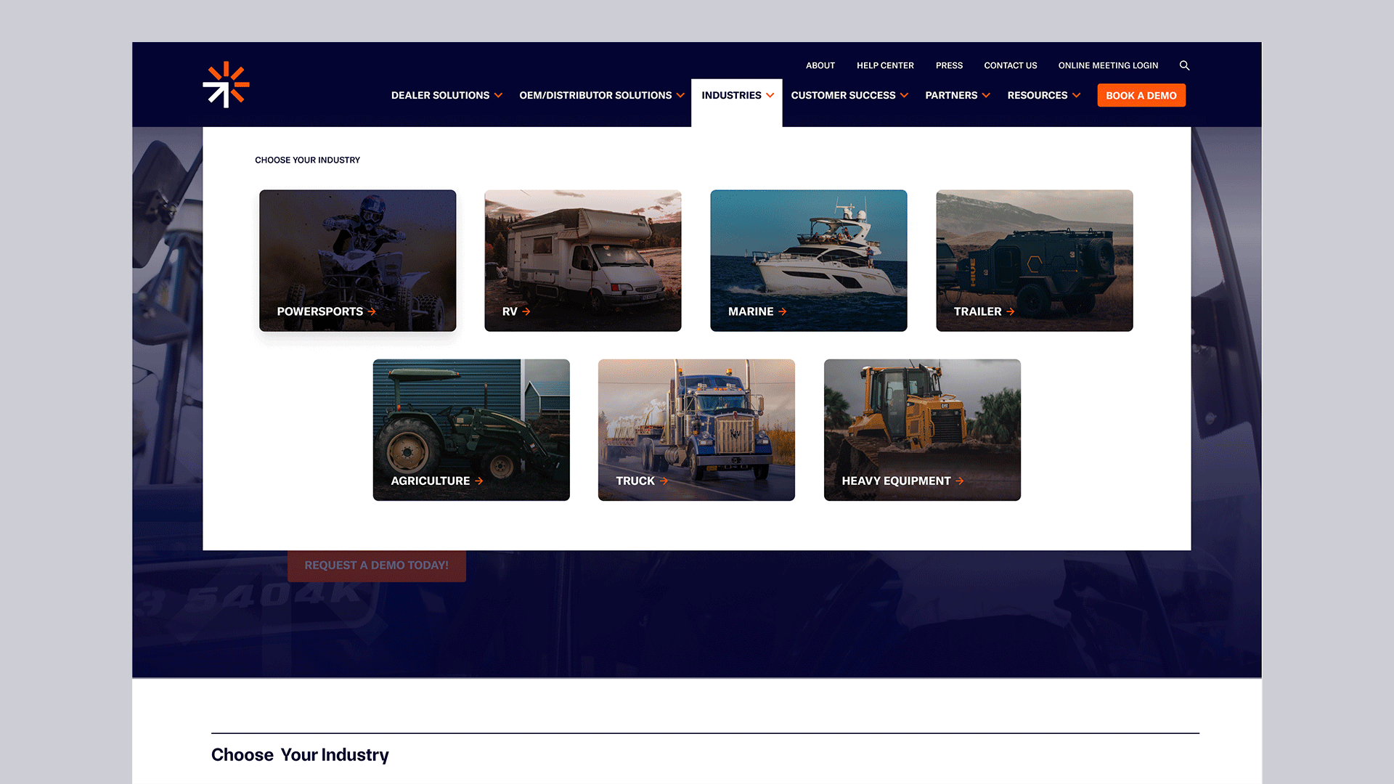The width and height of the screenshot is (1394, 784).
Task: Click the search magnifier icon
Action: (1184, 65)
